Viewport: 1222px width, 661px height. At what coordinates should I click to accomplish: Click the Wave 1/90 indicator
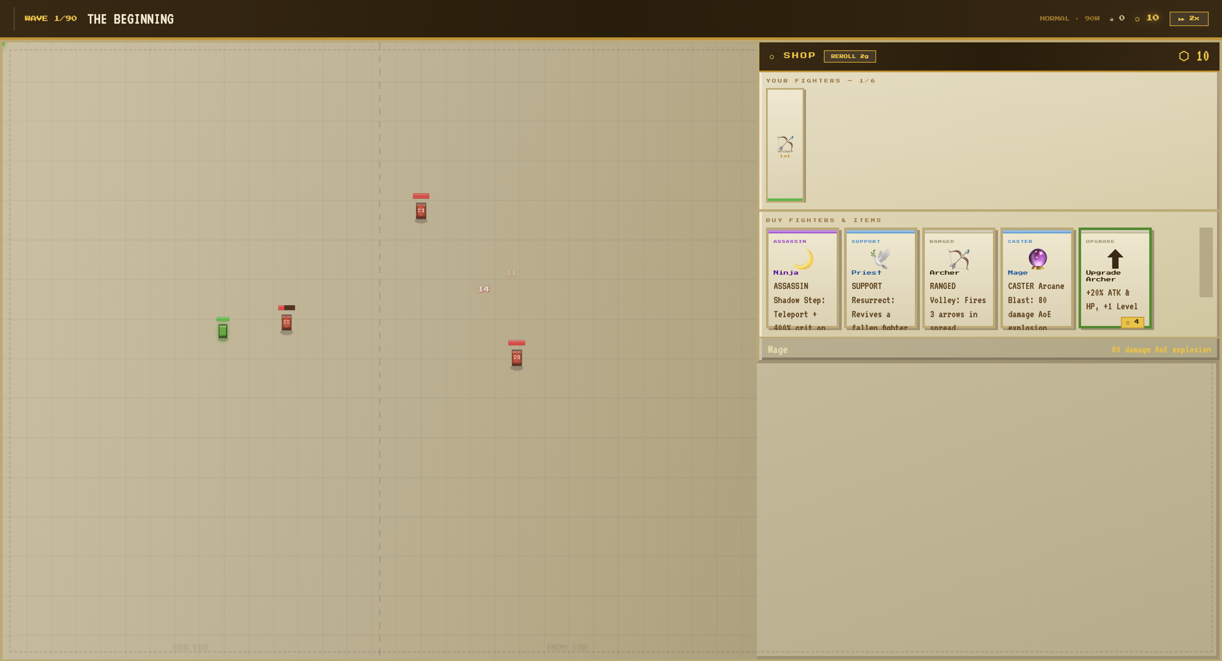50,19
